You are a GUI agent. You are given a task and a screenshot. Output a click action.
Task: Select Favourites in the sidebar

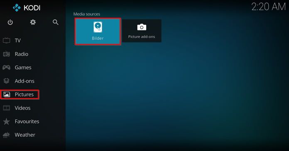27,121
